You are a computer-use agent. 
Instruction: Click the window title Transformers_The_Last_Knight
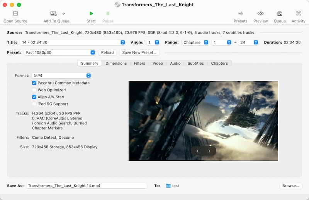point(158,5)
